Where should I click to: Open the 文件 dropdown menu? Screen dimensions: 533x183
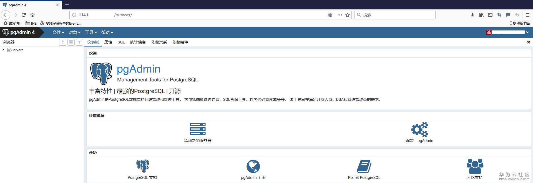(58, 32)
